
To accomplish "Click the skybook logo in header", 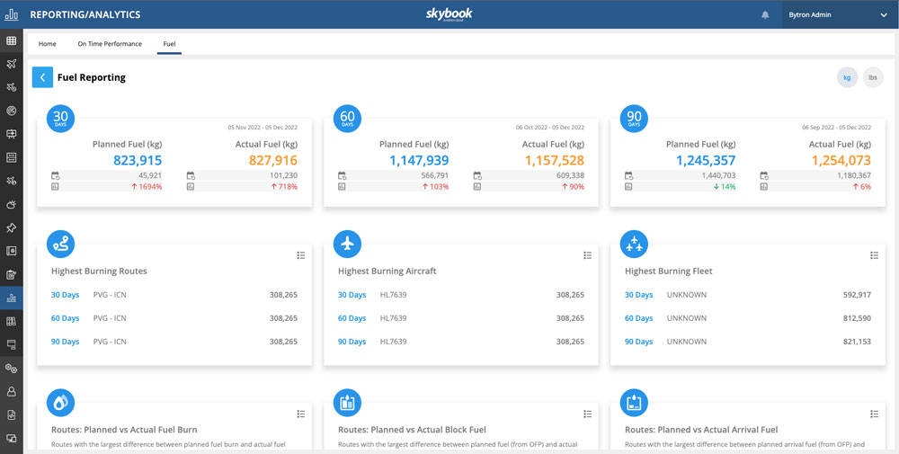I will [x=449, y=14].
